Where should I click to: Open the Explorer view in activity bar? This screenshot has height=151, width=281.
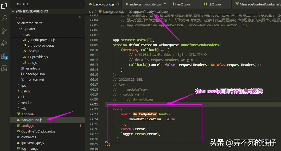pyautogui.click(x=4, y=5)
